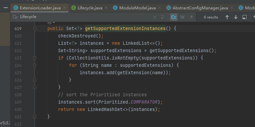Click the abstract class icon on AbstractConfigManager tab
Screen dimensions: 255x127
[169, 8]
